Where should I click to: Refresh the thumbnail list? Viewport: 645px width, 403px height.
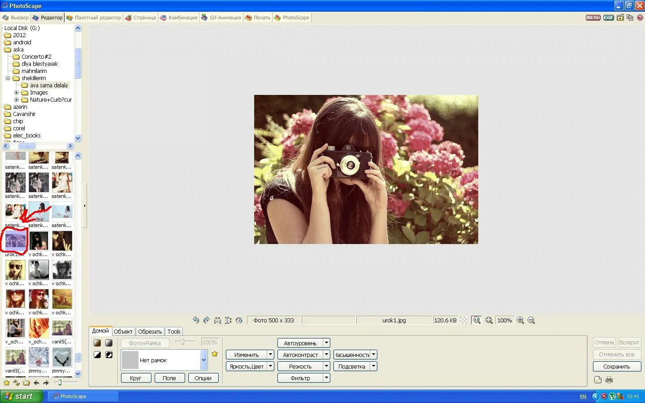(x=17, y=383)
